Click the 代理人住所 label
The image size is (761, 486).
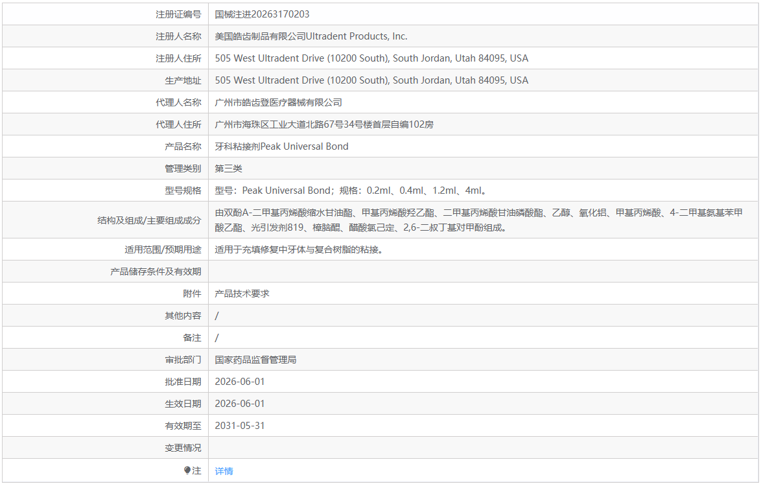tap(178, 124)
